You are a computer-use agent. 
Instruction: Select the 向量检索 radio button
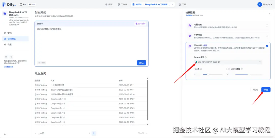click(267, 26)
